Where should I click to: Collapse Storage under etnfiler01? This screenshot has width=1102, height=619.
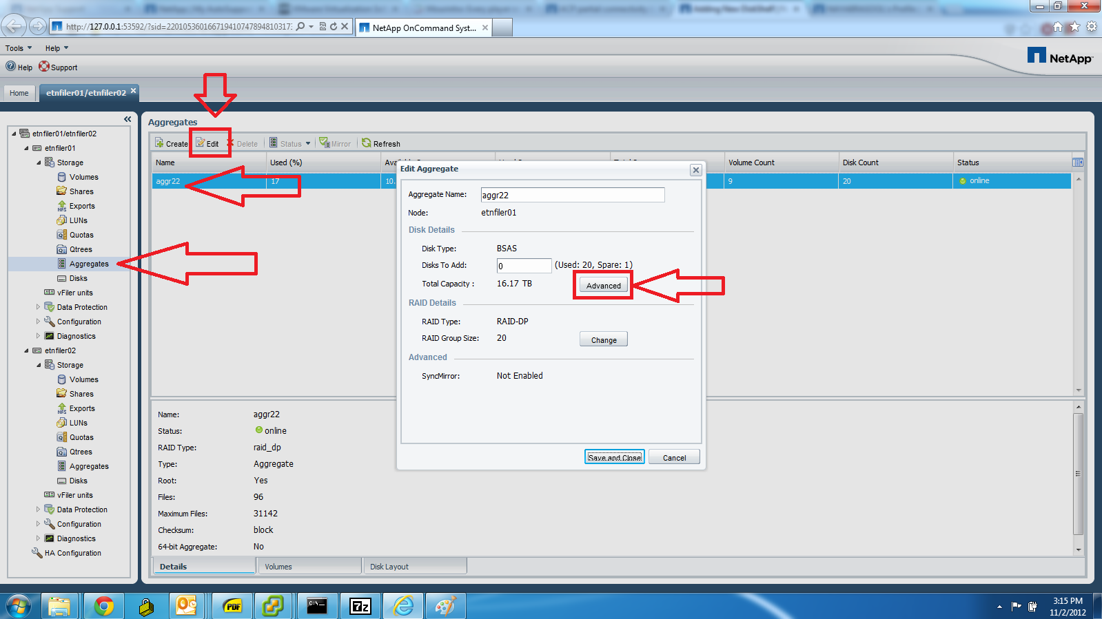[x=39, y=162]
